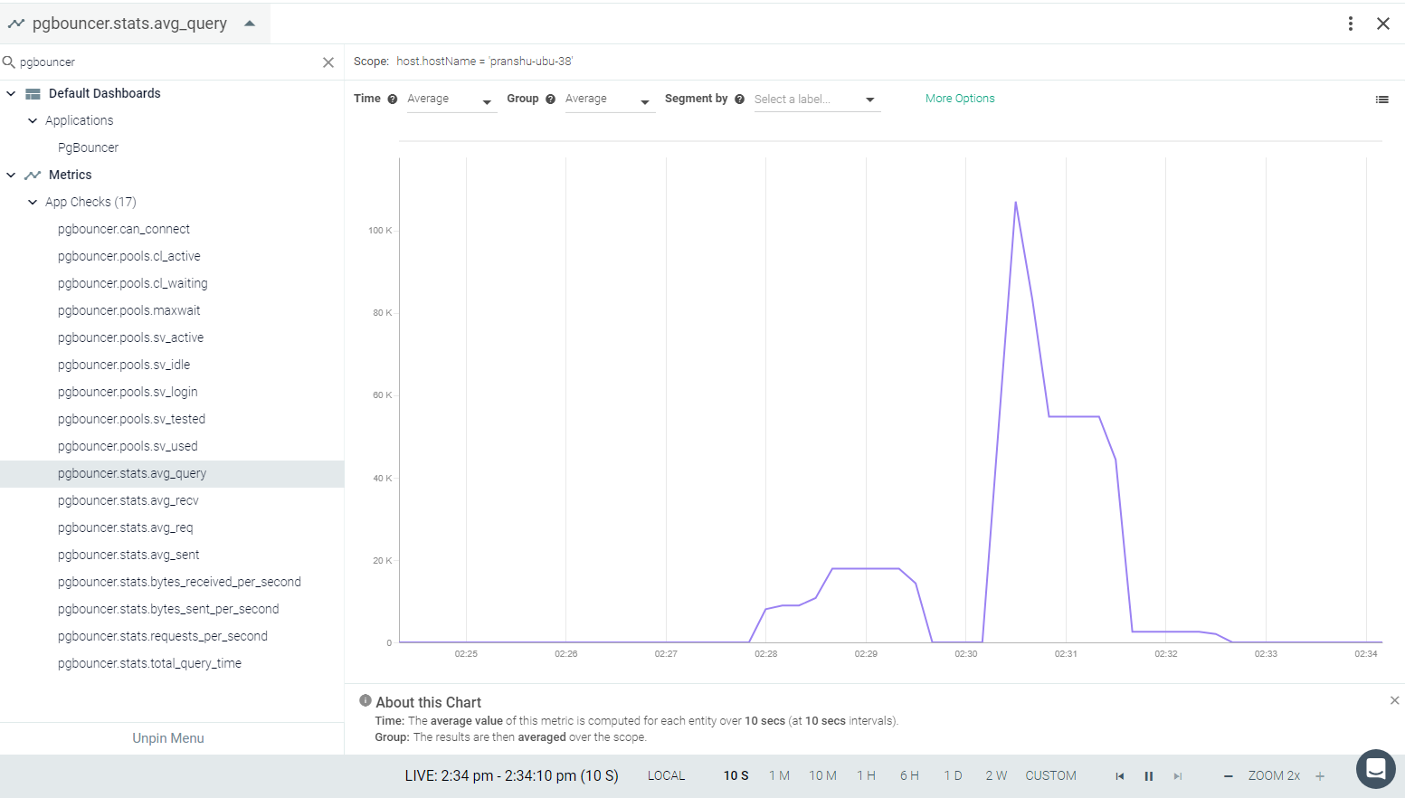This screenshot has height=798, width=1405.
Task: Collapse the Default Dashboards section
Action: (11, 93)
